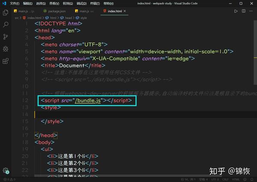
Task: Open the Search view in activity bar
Action: tap(6, 24)
